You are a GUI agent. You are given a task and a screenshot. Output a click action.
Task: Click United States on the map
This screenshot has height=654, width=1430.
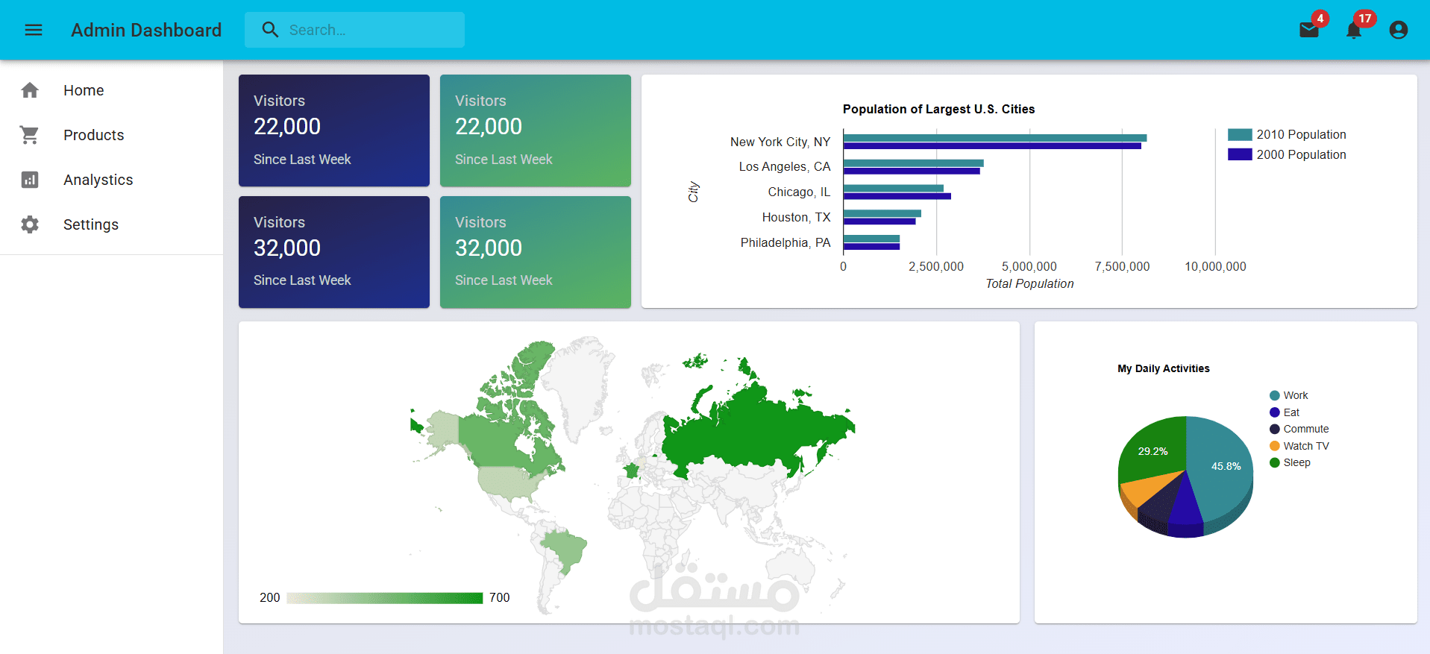tap(507, 481)
